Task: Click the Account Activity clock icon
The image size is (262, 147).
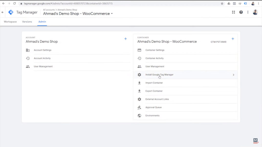Action: click(x=28, y=58)
